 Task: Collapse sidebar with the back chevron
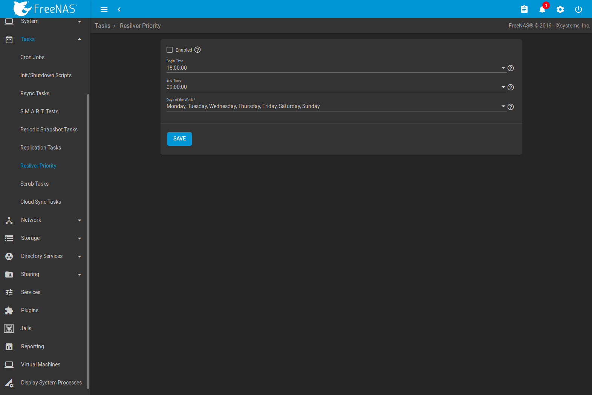(119, 9)
